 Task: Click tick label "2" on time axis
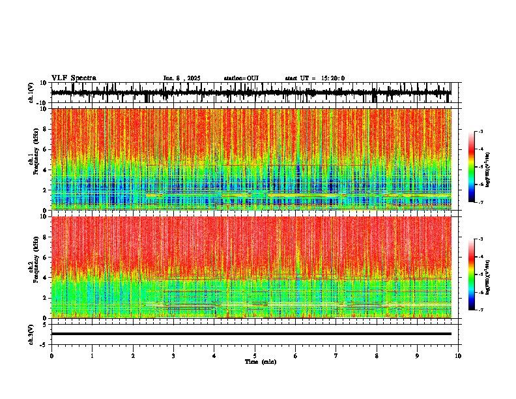tap(133, 356)
